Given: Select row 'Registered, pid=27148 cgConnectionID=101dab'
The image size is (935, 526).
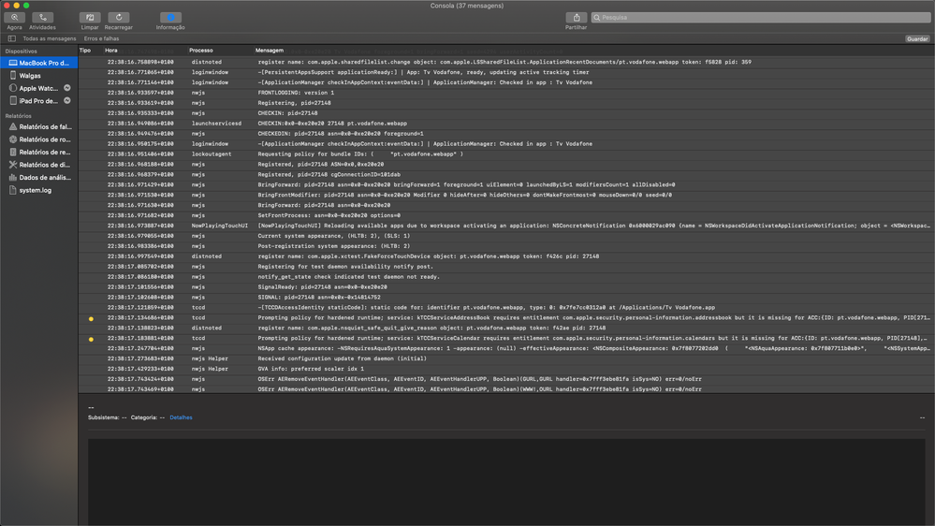Looking at the screenshot, I should click(506, 175).
